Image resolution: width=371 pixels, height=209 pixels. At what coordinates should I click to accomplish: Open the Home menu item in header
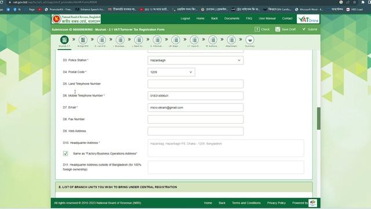coord(200,18)
